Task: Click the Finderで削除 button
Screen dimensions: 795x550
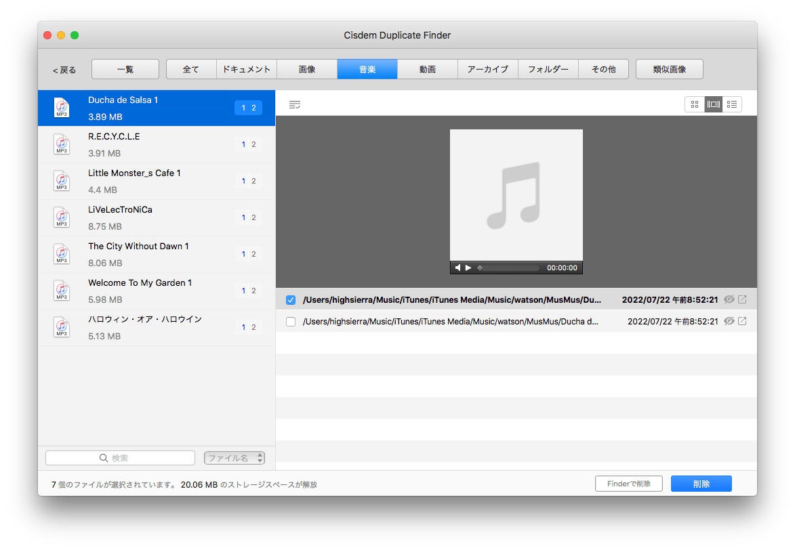Action: click(629, 484)
